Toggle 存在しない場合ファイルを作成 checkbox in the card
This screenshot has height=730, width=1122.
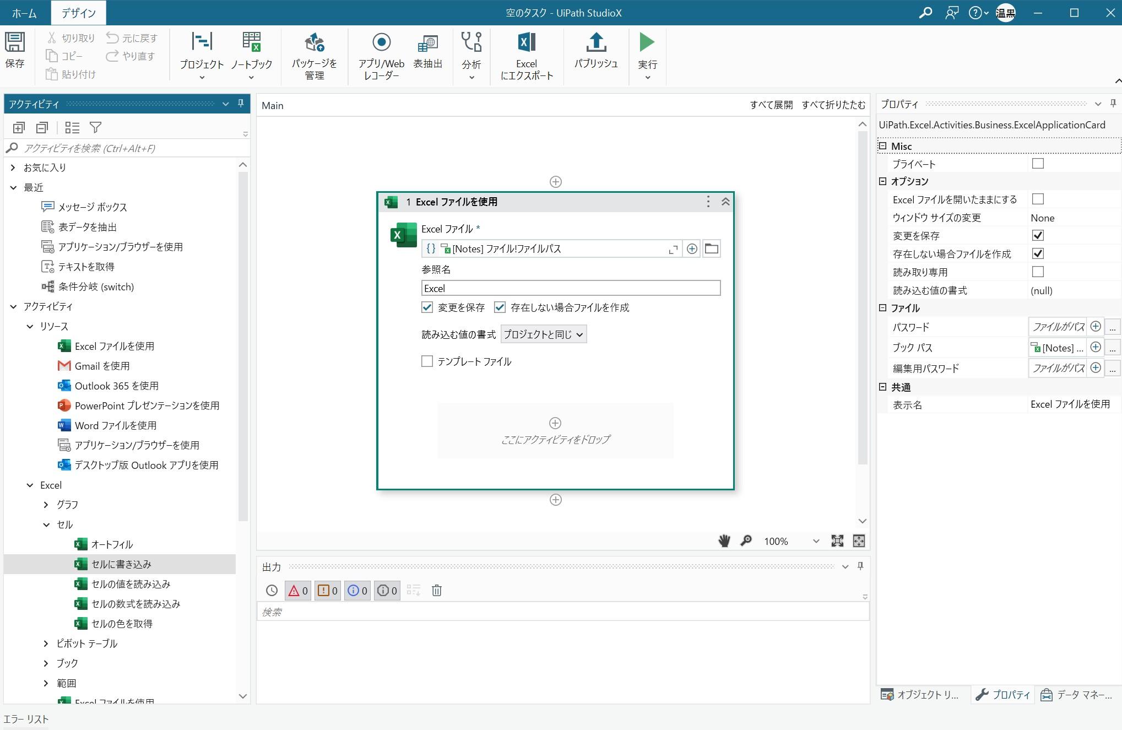click(x=500, y=307)
